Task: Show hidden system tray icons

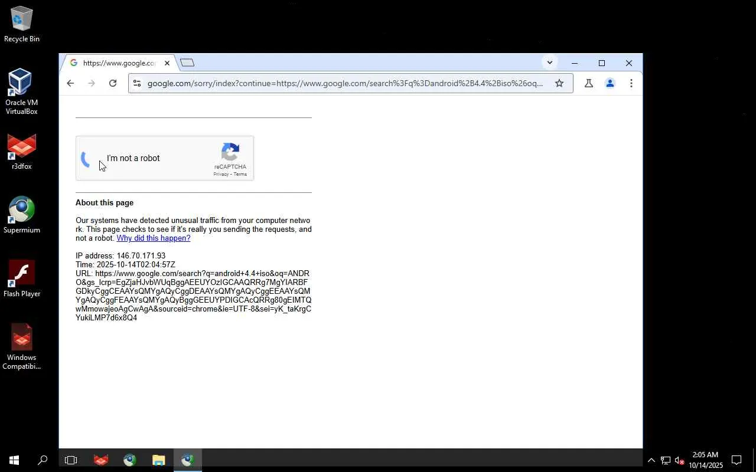Action: point(651,460)
